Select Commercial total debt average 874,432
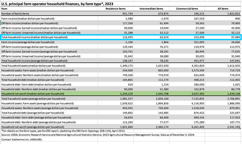Image resolution: width=242 pixels, height=144 pixels. 199,113
